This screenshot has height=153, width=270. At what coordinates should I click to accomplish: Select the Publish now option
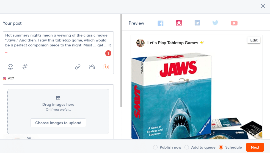[155, 147]
